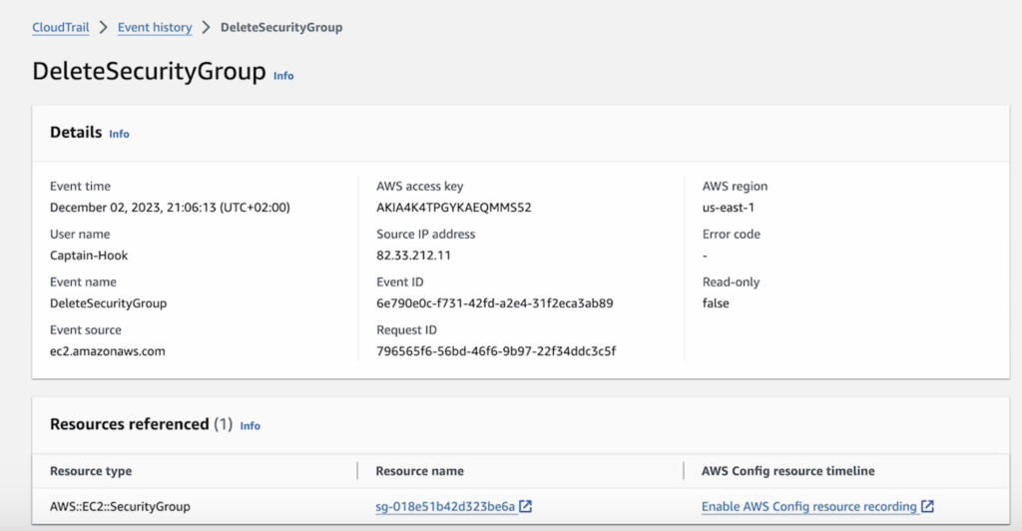
Task: Click AWS Config resource timeline column header
Action: pyautogui.click(x=788, y=471)
